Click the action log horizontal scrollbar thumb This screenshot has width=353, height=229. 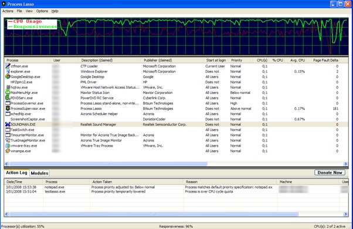[x=154, y=214]
